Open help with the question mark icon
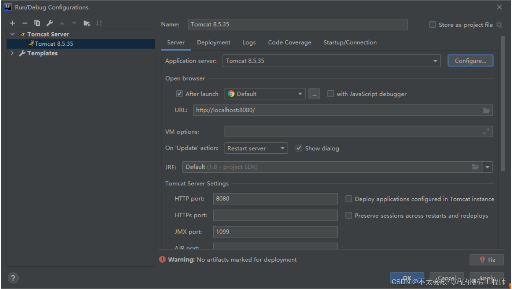The height and width of the screenshot is (289, 512). (13, 278)
